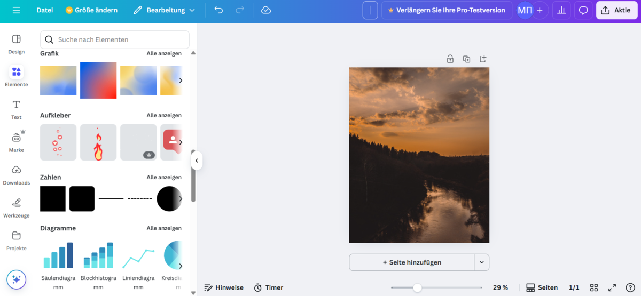Add the rounded black square shape
The width and height of the screenshot is (641, 296).
82,198
